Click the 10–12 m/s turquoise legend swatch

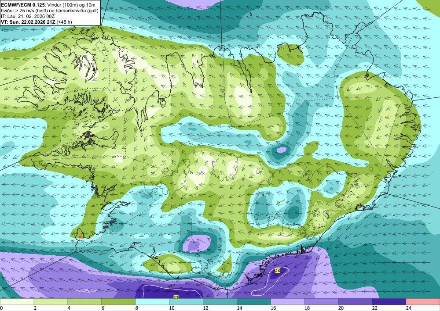186,302
